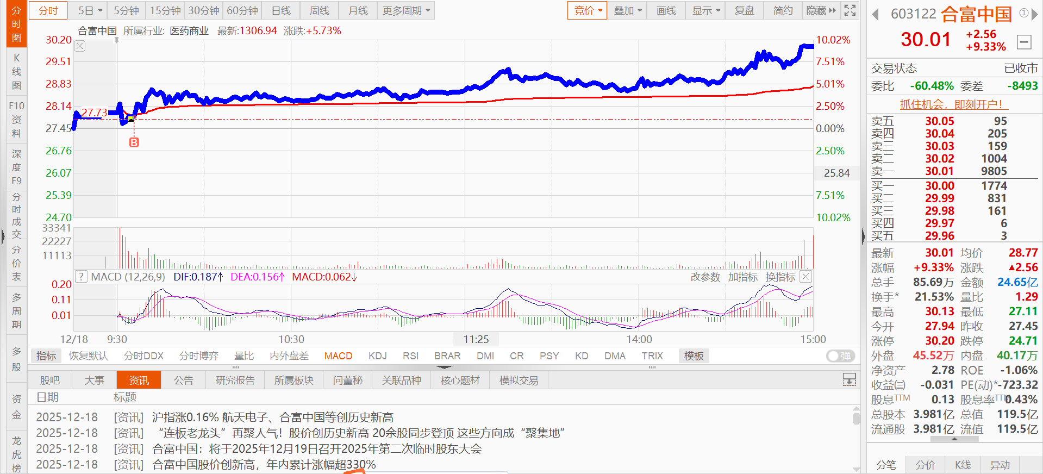Click the 抓住机会，即刻开户 link
The width and height of the screenshot is (1043, 474).
point(954,104)
